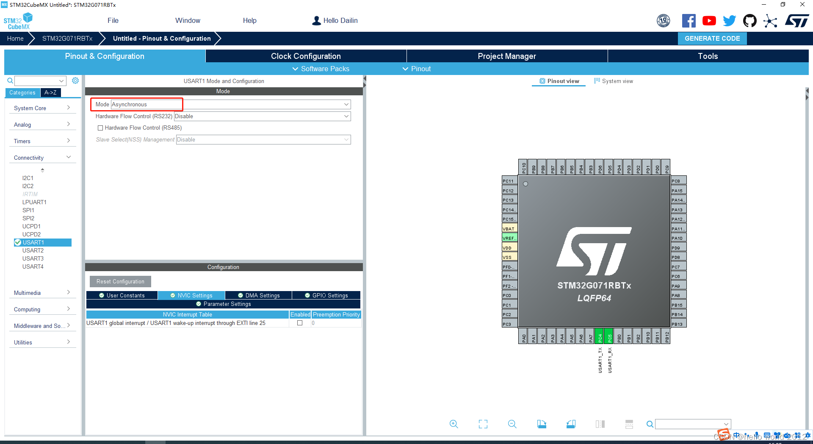Switch to Clock Configuration tab
This screenshot has height=444, width=813.
(306, 56)
